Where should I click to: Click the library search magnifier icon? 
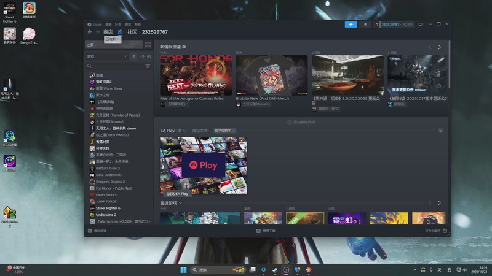tap(89, 66)
